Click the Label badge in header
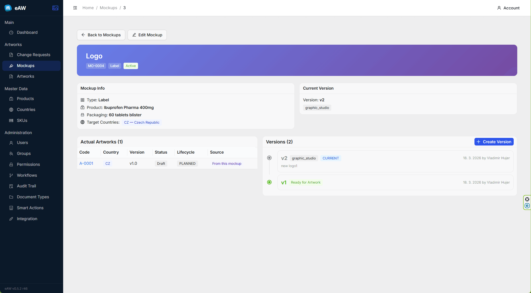The width and height of the screenshot is (531, 293). click(115, 66)
